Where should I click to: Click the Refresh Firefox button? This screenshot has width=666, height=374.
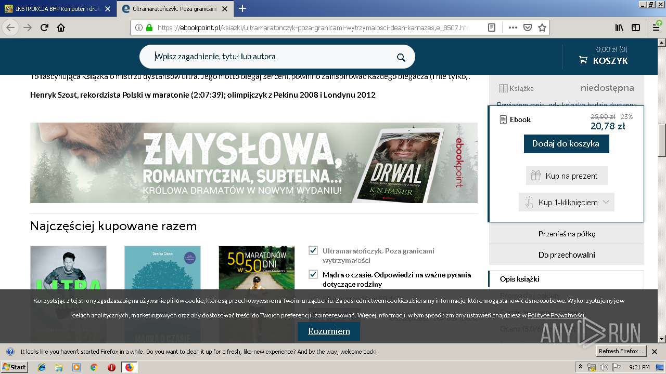[621, 351]
